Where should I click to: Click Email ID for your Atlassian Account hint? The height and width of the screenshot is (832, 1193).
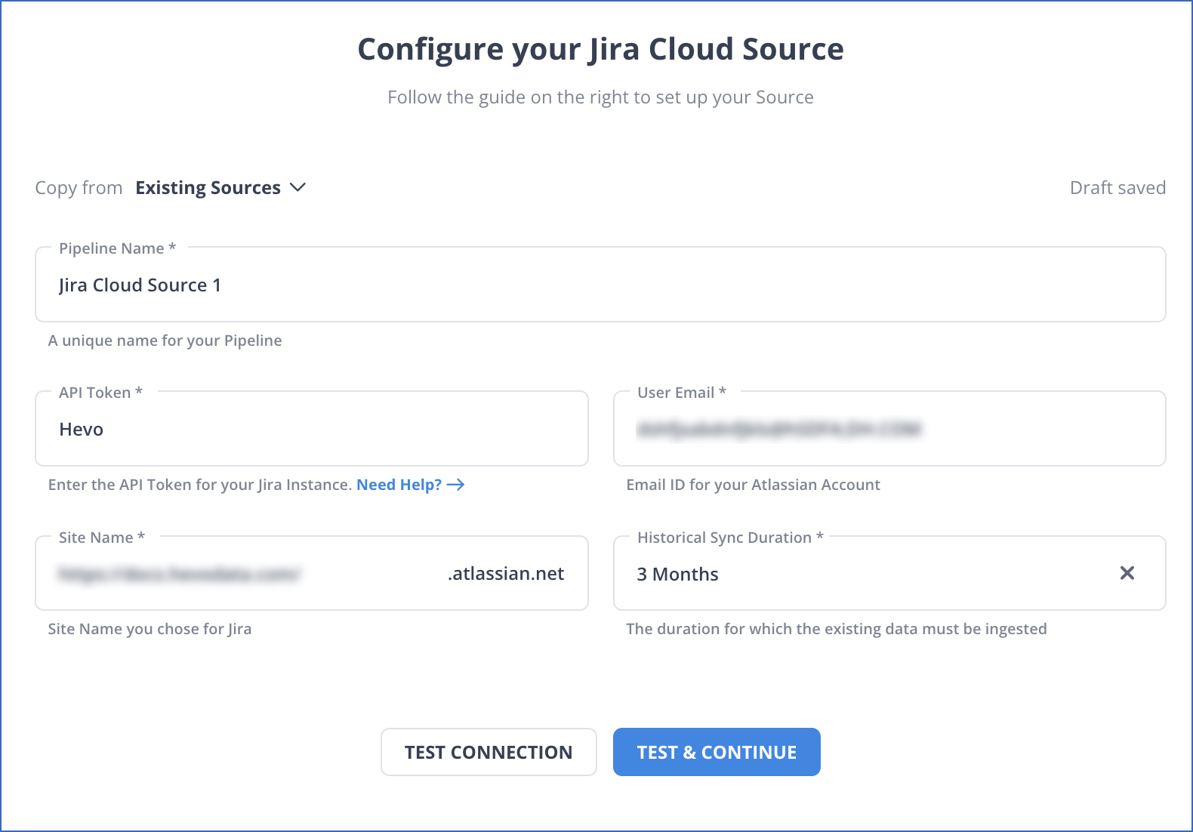(753, 485)
